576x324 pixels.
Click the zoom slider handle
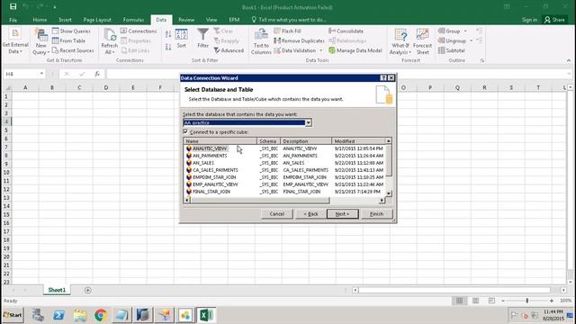tap(527, 301)
